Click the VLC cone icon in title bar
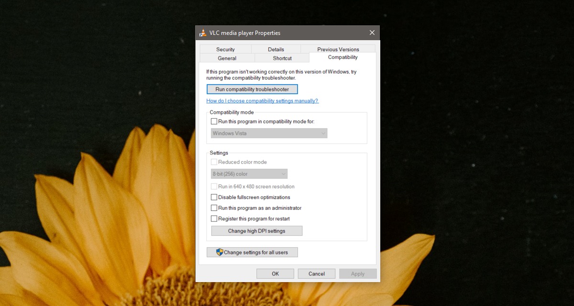 [x=203, y=33]
